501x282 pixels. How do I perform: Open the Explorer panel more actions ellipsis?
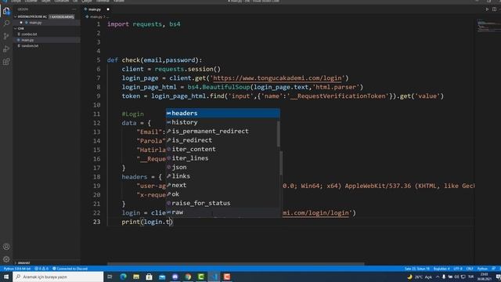74,9
